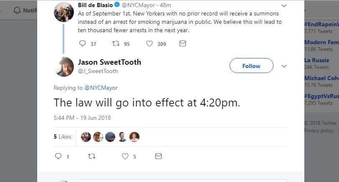Open the @NYCMayor replying-to link

coord(101,88)
